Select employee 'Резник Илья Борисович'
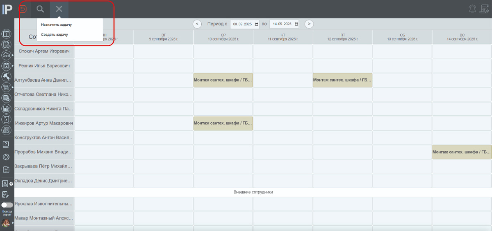 pyautogui.click(x=44, y=66)
